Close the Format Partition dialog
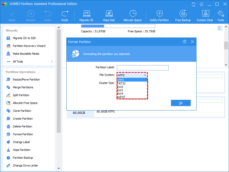Image resolution: width=229 pixels, height=172 pixels. tap(192, 42)
